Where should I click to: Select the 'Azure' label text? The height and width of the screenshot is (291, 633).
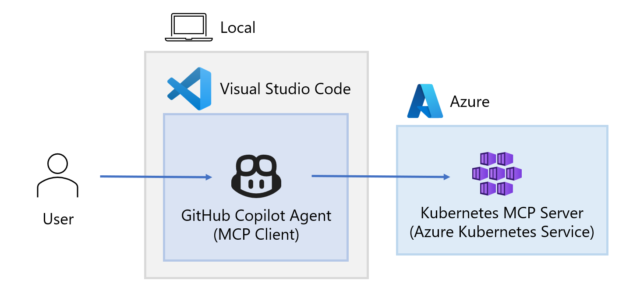click(470, 102)
